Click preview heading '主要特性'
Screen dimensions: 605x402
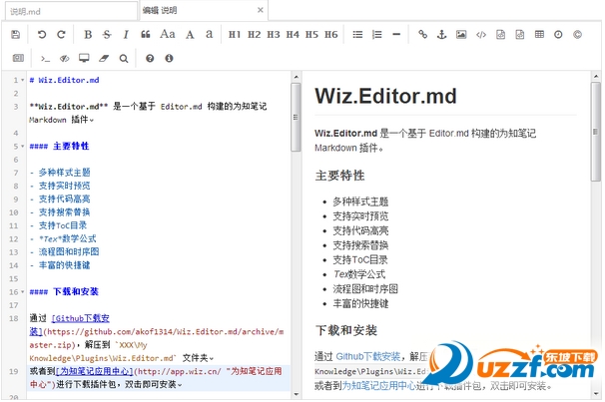[x=339, y=176]
